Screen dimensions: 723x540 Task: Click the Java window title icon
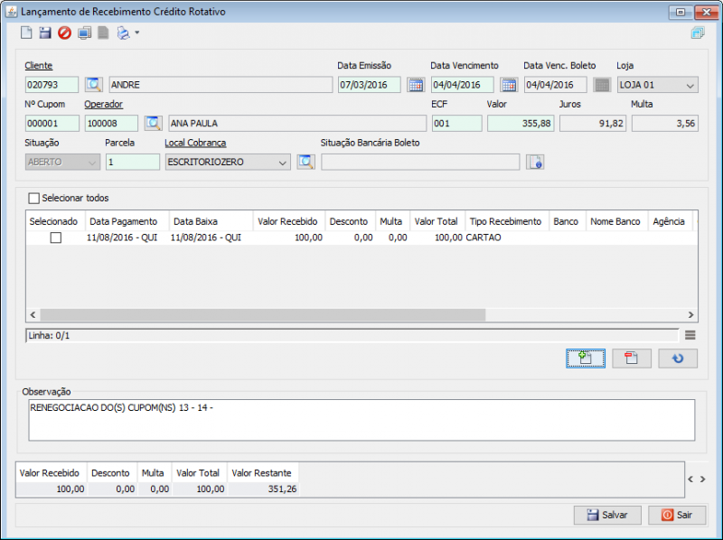pos(12,12)
